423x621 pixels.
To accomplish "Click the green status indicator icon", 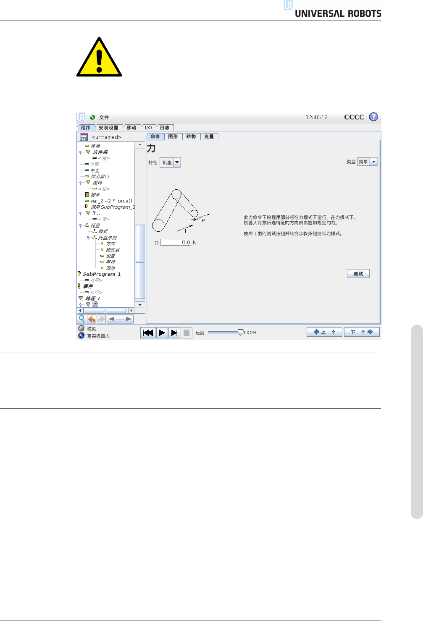I will 92,117.
